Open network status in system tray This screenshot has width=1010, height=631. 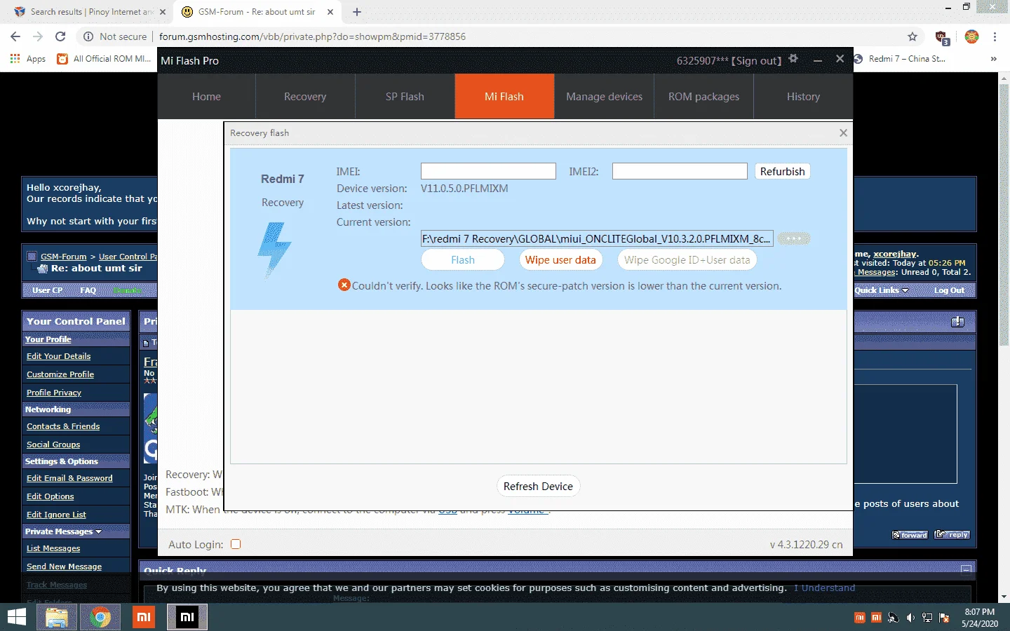(x=927, y=618)
